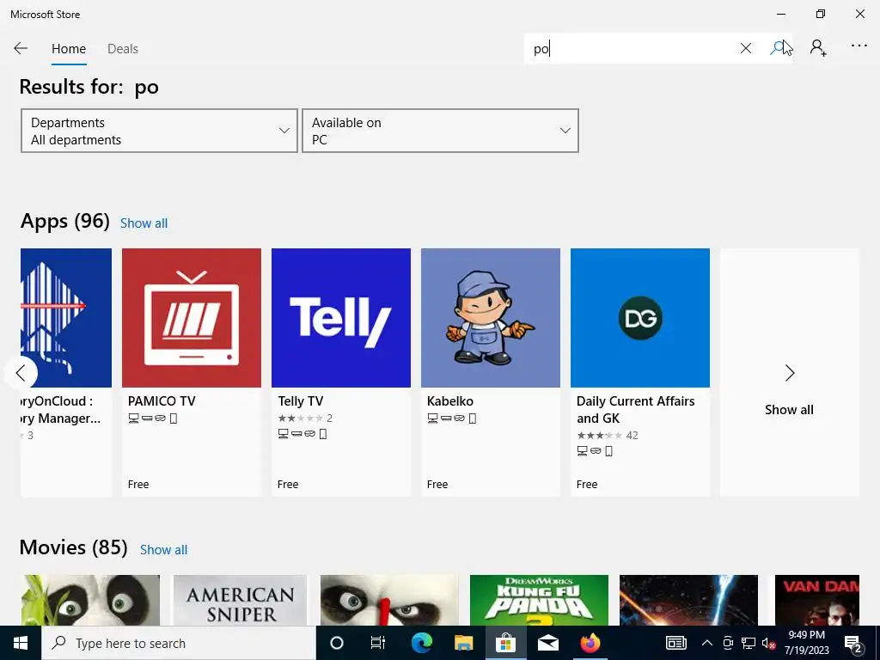Expand the Available on PC dropdown
Screen dimensions: 880x660
[x=440, y=131]
